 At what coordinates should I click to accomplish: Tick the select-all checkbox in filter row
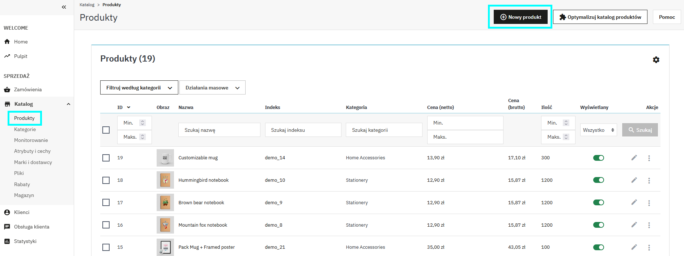click(x=106, y=130)
